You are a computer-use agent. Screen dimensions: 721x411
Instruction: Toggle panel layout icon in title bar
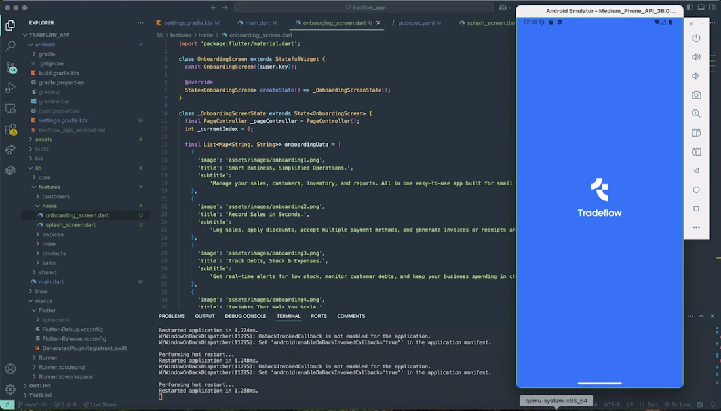(x=701, y=7)
